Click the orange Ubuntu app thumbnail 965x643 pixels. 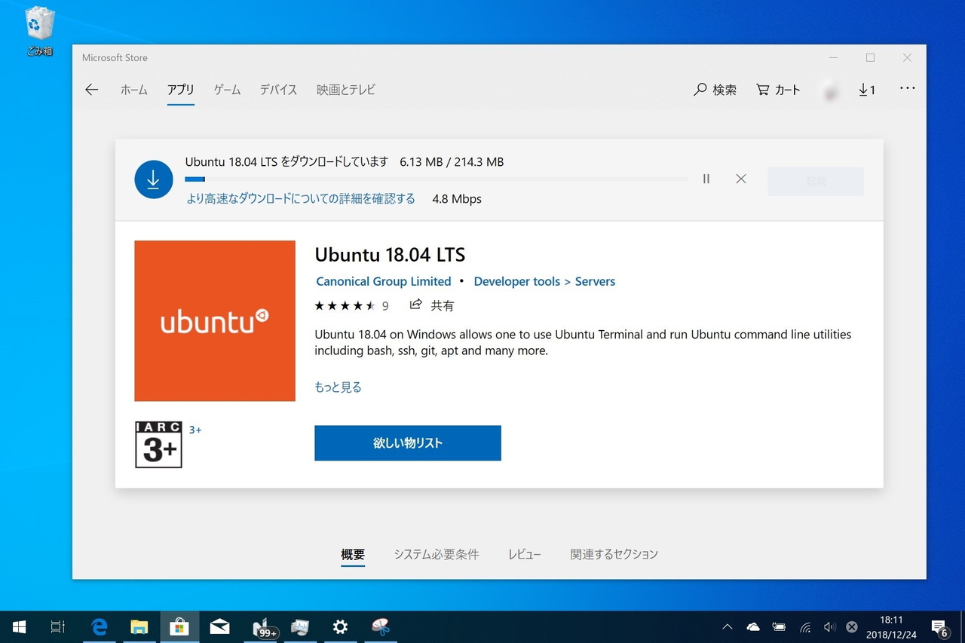[214, 320]
